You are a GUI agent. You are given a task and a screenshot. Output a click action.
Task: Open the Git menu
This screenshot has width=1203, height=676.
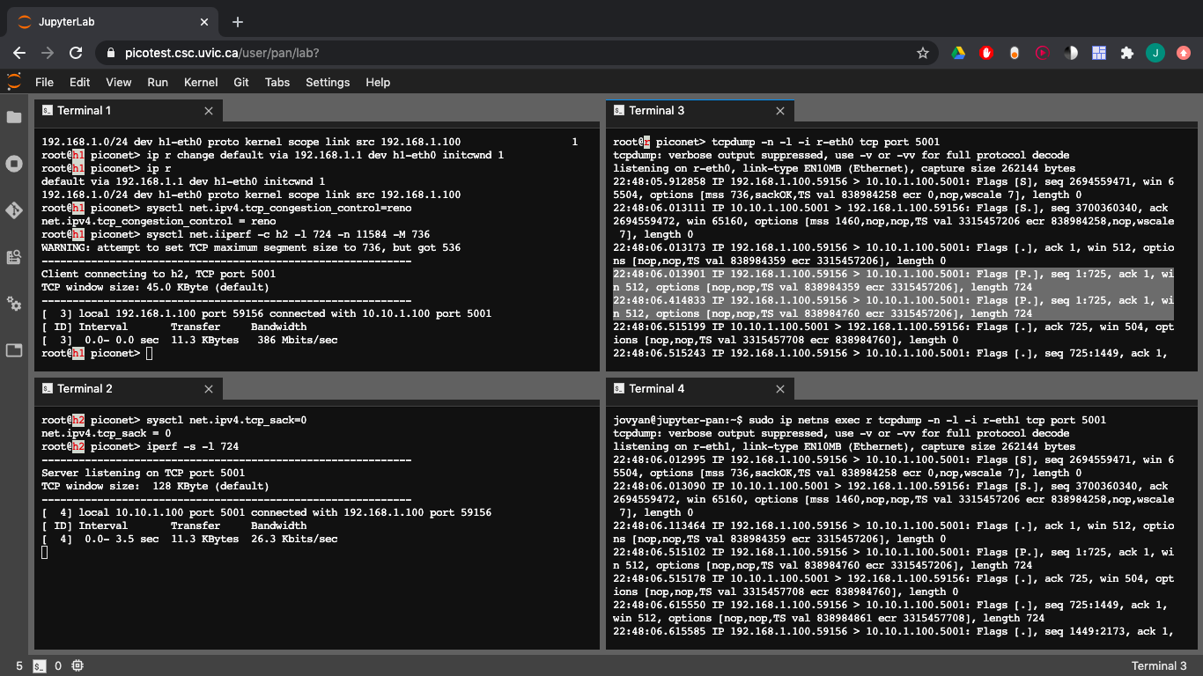click(x=241, y=82)
